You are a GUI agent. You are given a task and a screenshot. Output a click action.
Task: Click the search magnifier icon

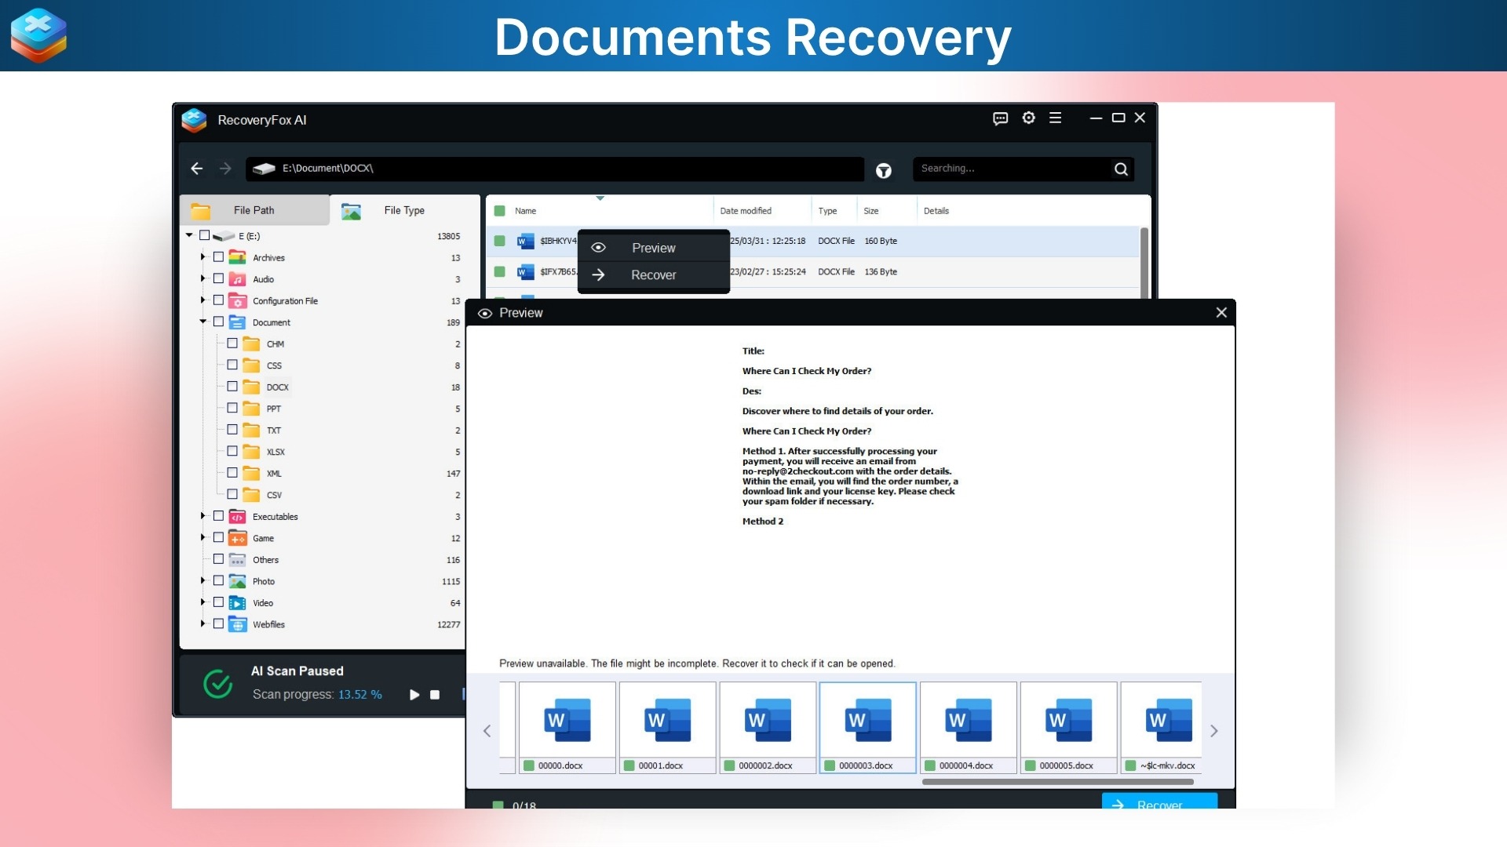[1120, 169]
